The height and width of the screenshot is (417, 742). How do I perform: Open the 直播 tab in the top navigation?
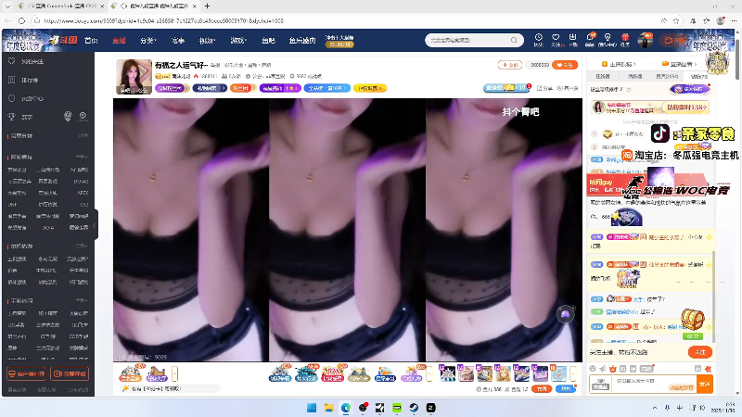point(119,41)
